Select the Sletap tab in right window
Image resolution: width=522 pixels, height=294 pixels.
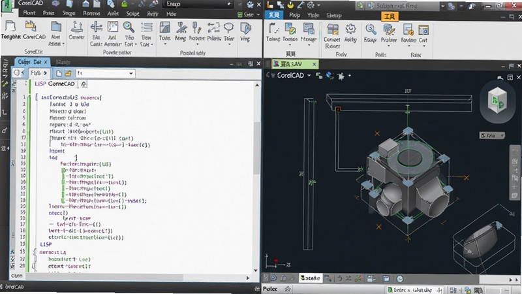coord(334,15)
